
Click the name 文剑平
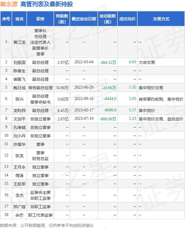click(x=19, y=119)
